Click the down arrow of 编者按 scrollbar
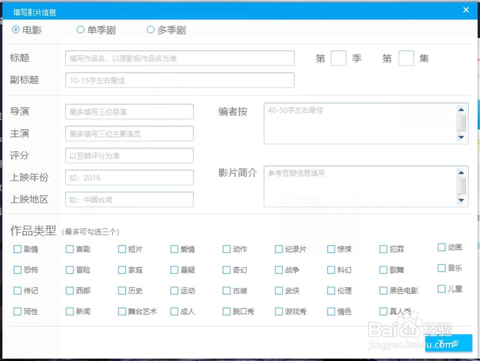The width and height of the screenshot is (480, 361). pyautogui.click(x=461, y=137)
